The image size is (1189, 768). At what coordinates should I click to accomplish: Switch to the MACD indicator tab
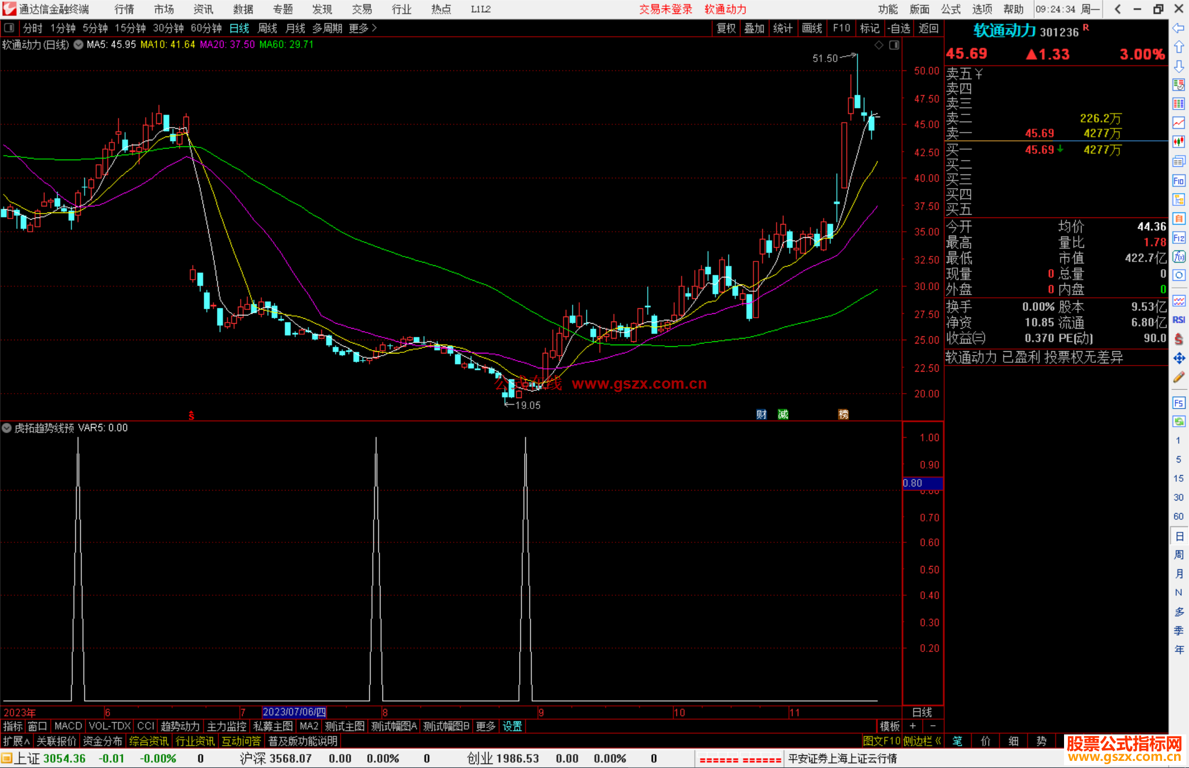(68, 726)
